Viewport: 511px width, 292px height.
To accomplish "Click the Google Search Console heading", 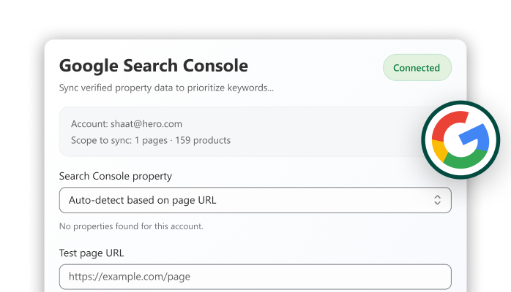I will point(154,66).
